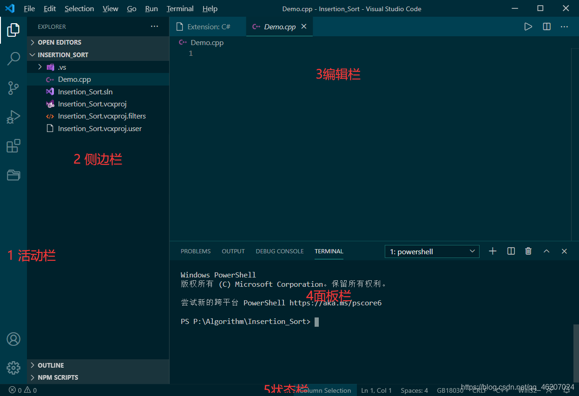Screen dimensions: 579x396
Task: Close the Demo.cpp editor tab
Action: (x=304, y=26)
